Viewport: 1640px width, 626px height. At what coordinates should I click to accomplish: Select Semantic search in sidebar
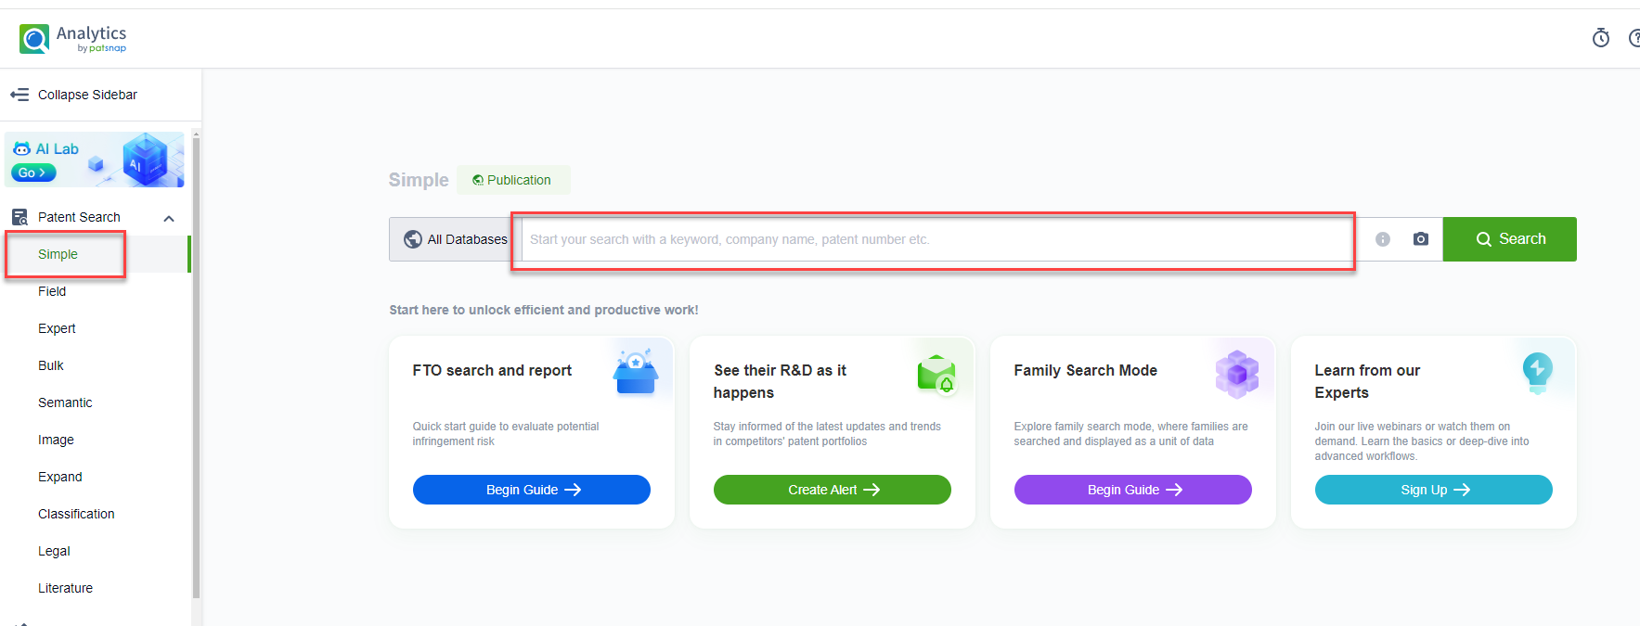coord(65,402)
